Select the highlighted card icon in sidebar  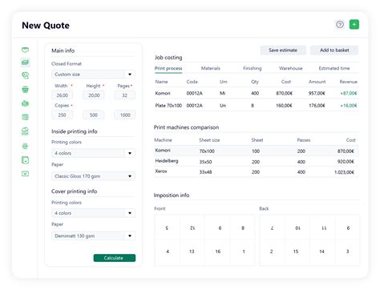pos(25,62)
